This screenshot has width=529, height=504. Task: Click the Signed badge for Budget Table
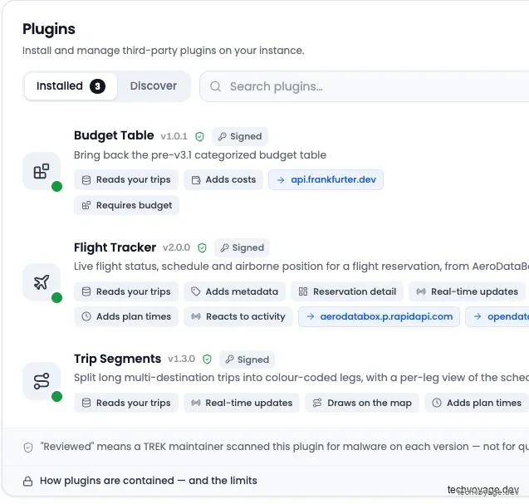(240, 136)
